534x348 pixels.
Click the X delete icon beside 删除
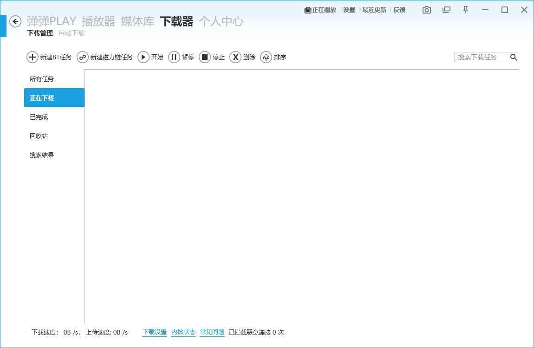tap(235, 57)
